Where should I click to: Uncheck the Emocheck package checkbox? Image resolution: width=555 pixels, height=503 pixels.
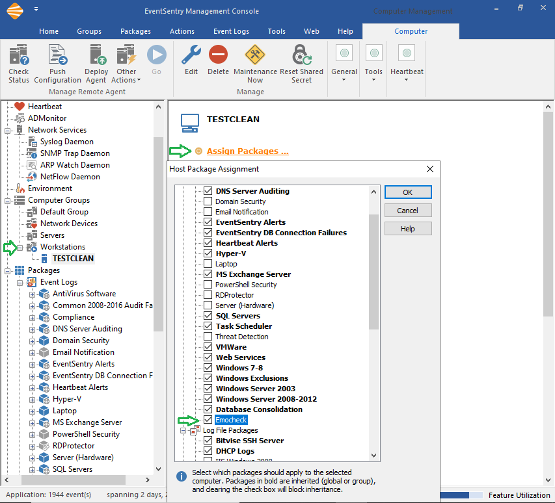pos(208,420)
